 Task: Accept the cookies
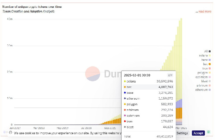click(x=198, y=133)
